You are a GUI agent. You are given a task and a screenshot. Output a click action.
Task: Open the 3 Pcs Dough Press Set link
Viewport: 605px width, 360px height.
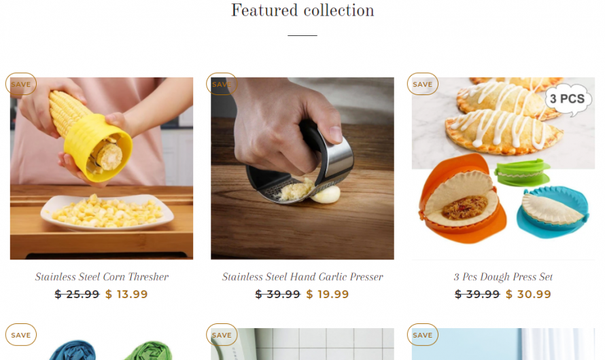pos(503,277)
